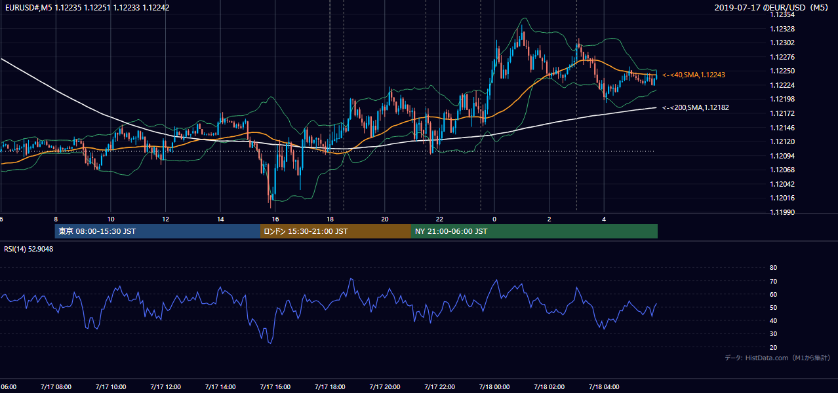The width and height of the screenshot is (838, 393).
Task: Click RSI axis level 30
Action: pos(773,334)
